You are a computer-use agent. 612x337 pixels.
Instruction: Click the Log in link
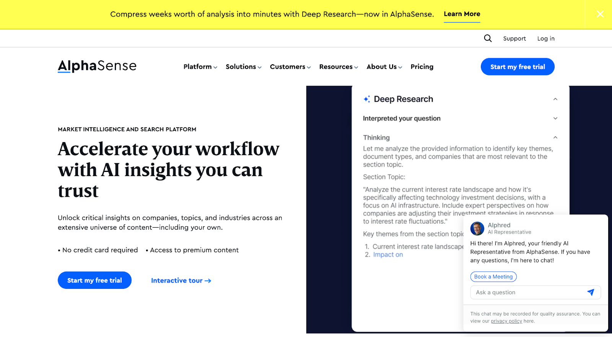click(546, 39)
